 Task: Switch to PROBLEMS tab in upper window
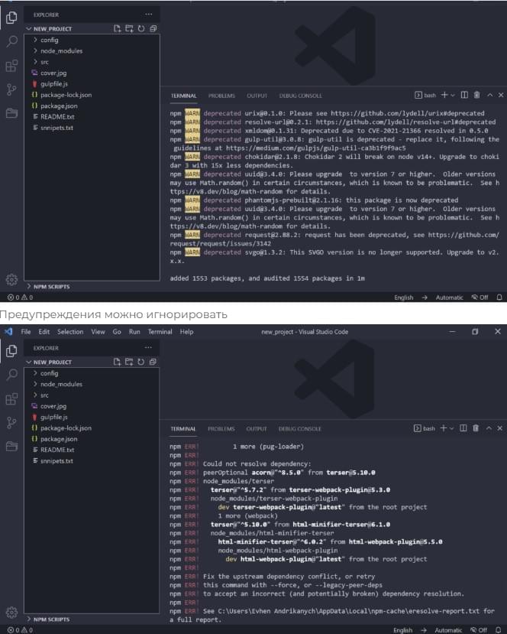click(x=221, y=96)
